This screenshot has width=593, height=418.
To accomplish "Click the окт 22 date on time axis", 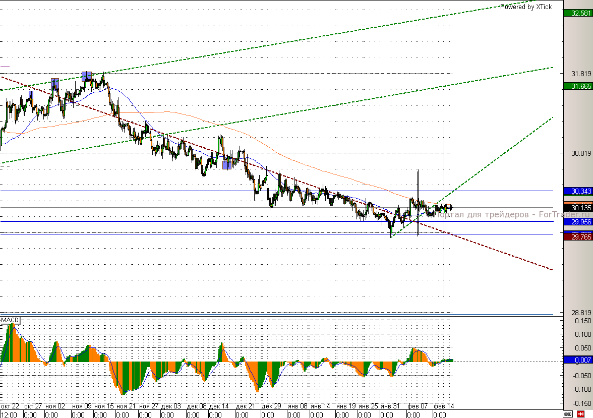I will coord(10,406).
